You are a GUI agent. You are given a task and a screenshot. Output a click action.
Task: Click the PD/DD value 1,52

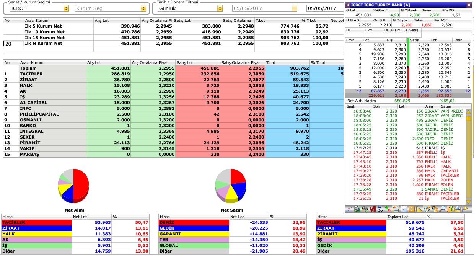(x=456, y=15)
